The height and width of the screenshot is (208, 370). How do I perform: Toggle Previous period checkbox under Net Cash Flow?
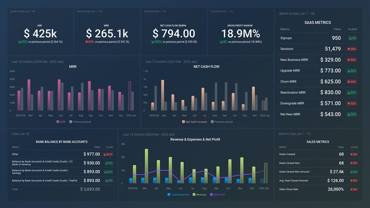click(x=212, y=122)
